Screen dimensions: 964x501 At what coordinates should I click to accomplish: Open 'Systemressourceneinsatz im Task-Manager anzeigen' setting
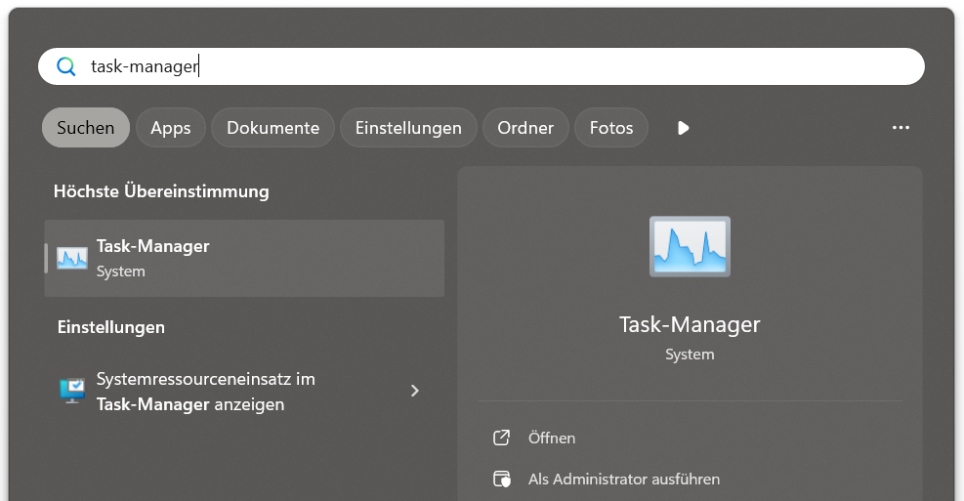click(x=205, y=391)
